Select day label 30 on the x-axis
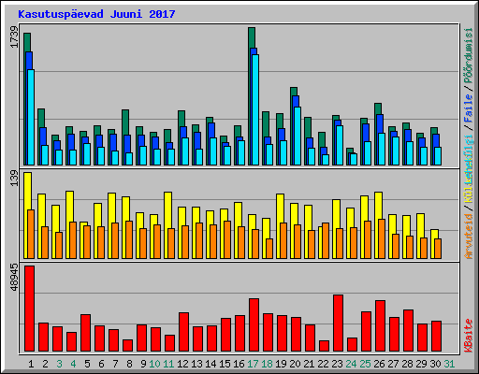 [435, 364]
